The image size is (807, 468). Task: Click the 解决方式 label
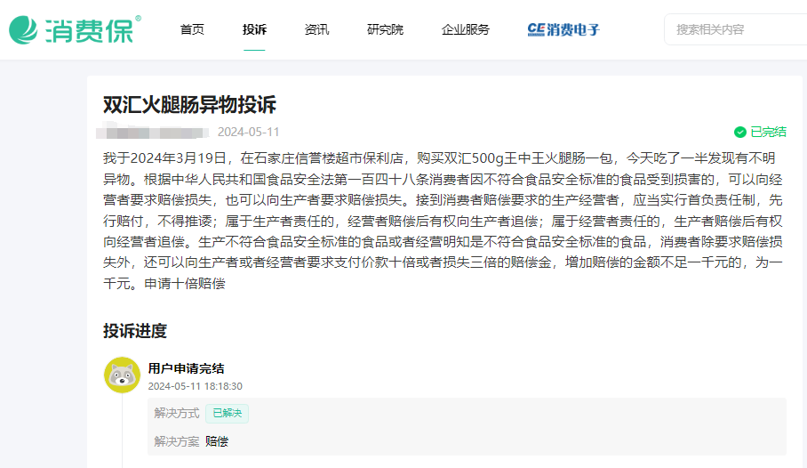click(x=177, y=414)
